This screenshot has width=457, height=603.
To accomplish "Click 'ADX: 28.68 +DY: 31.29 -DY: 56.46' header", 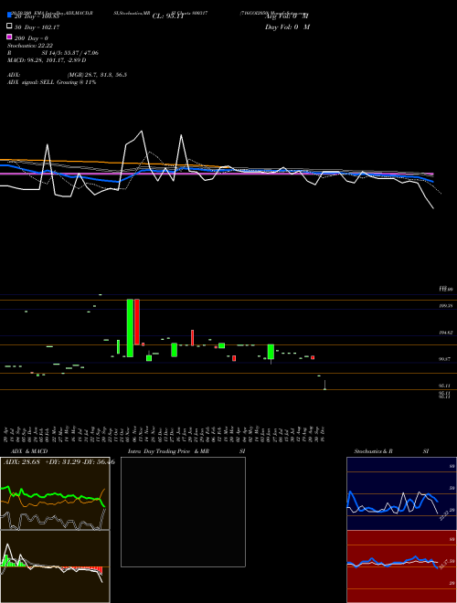I will pyautogui.click(x=58, y=462).
